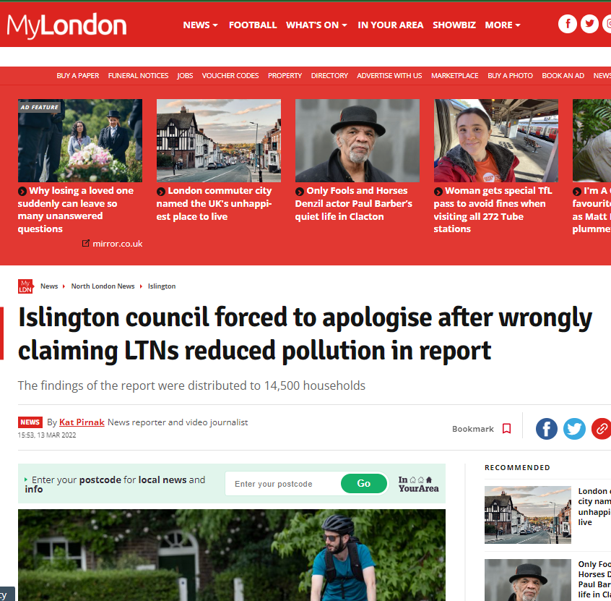The width and height of the screenshot is (611, 601).
Task: Click the MyLondon logo
Action: 66,26
